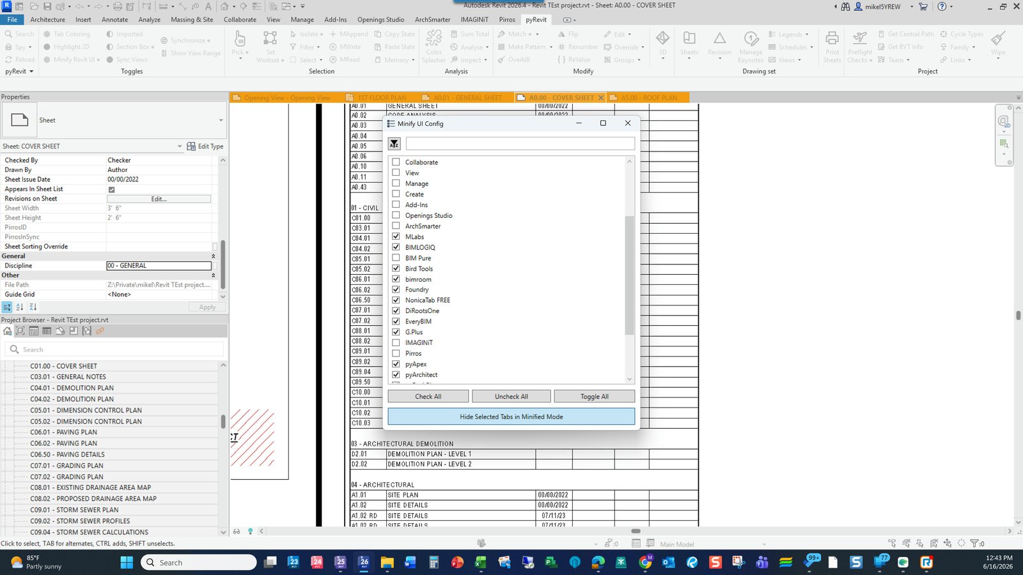Screen dimensions: 1023x575
Task: Check the IMAGINiT checkbox in the list
Action: click(396, 342)
